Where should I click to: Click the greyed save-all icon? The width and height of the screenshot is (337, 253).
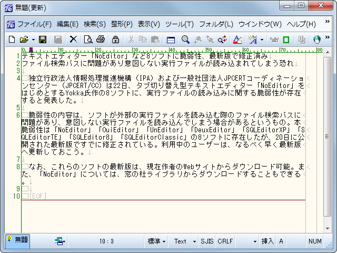58,40
